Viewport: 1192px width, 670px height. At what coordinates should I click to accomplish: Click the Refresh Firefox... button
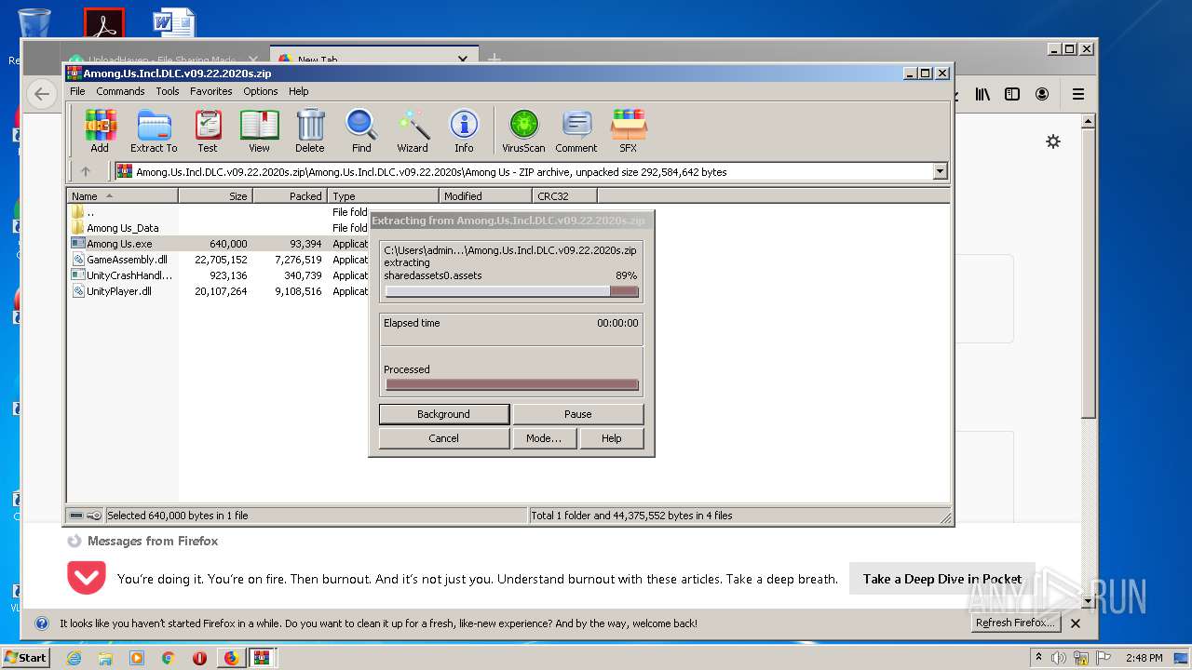click(1015, 623)
